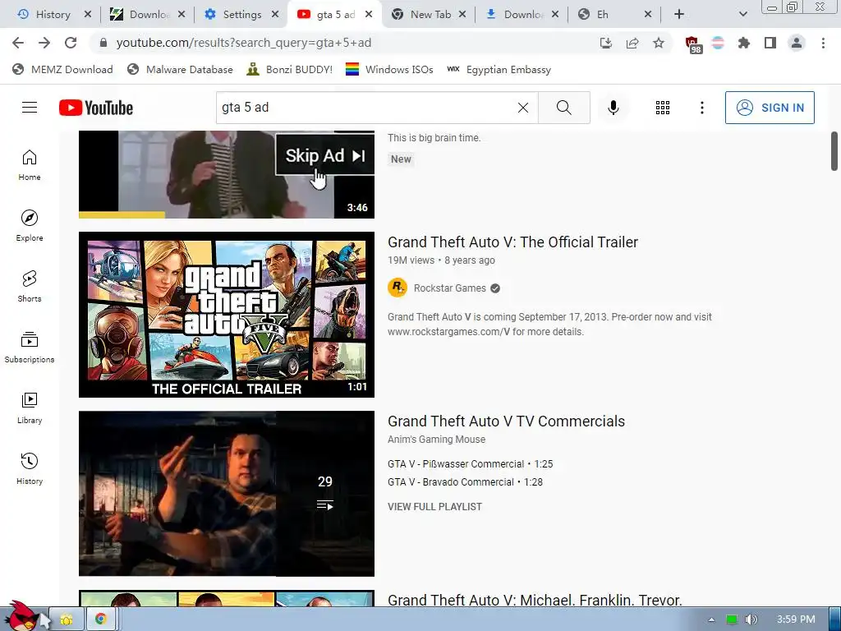Reload the current page

point(71,43)
